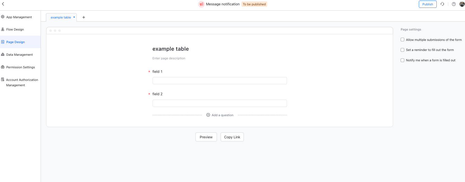
Task: Open your user avatar menu
Action: click(x=462, y=4)
